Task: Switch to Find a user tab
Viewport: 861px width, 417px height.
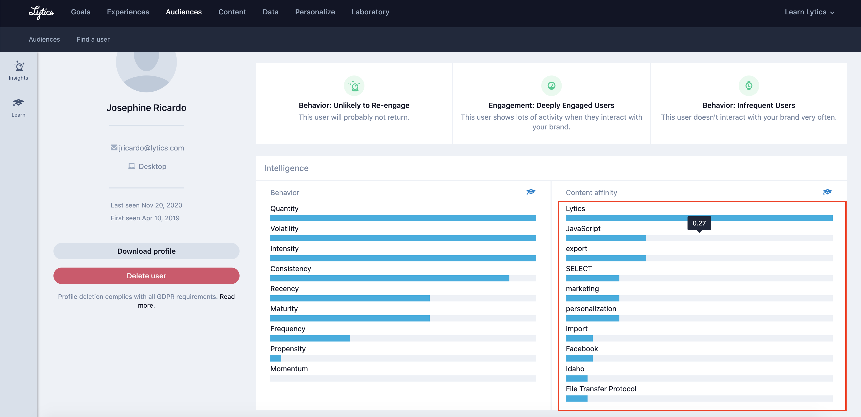Action: coord(93,39)
